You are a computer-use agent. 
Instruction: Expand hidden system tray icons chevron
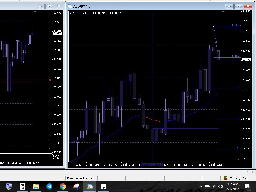(x=201, y=187)
